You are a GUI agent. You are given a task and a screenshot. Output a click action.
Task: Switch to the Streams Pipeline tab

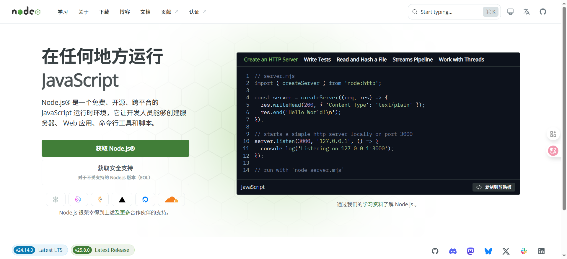coord(413,60)
